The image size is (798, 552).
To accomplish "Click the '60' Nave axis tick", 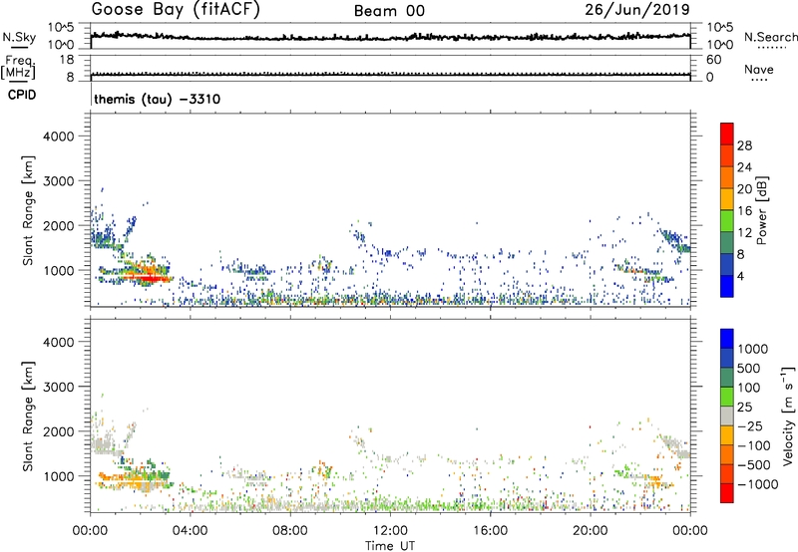I will tap(713, 60).
